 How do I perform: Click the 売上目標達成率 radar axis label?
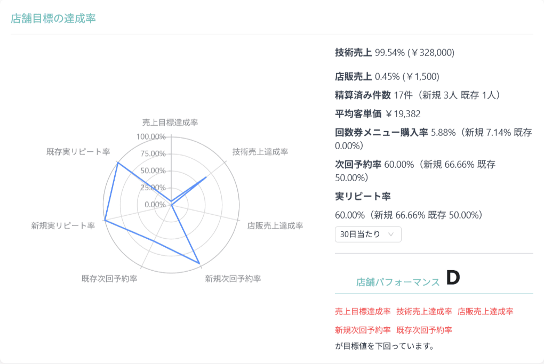pyautogui.click(x=170, y=123)
